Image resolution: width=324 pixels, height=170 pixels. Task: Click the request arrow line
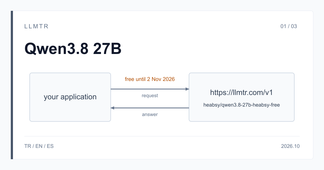click(x=148, y=89)
